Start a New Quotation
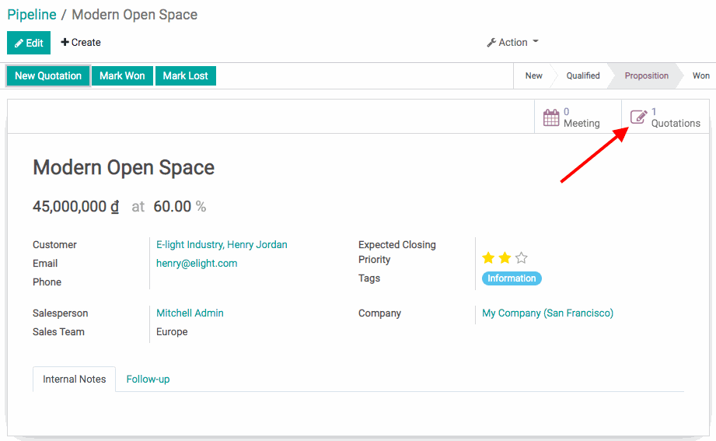Viewport: 716px width, 441px height. pos(48,75)
